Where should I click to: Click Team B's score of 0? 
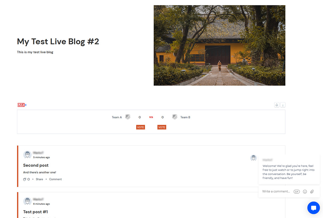click(x=163, y=117)
